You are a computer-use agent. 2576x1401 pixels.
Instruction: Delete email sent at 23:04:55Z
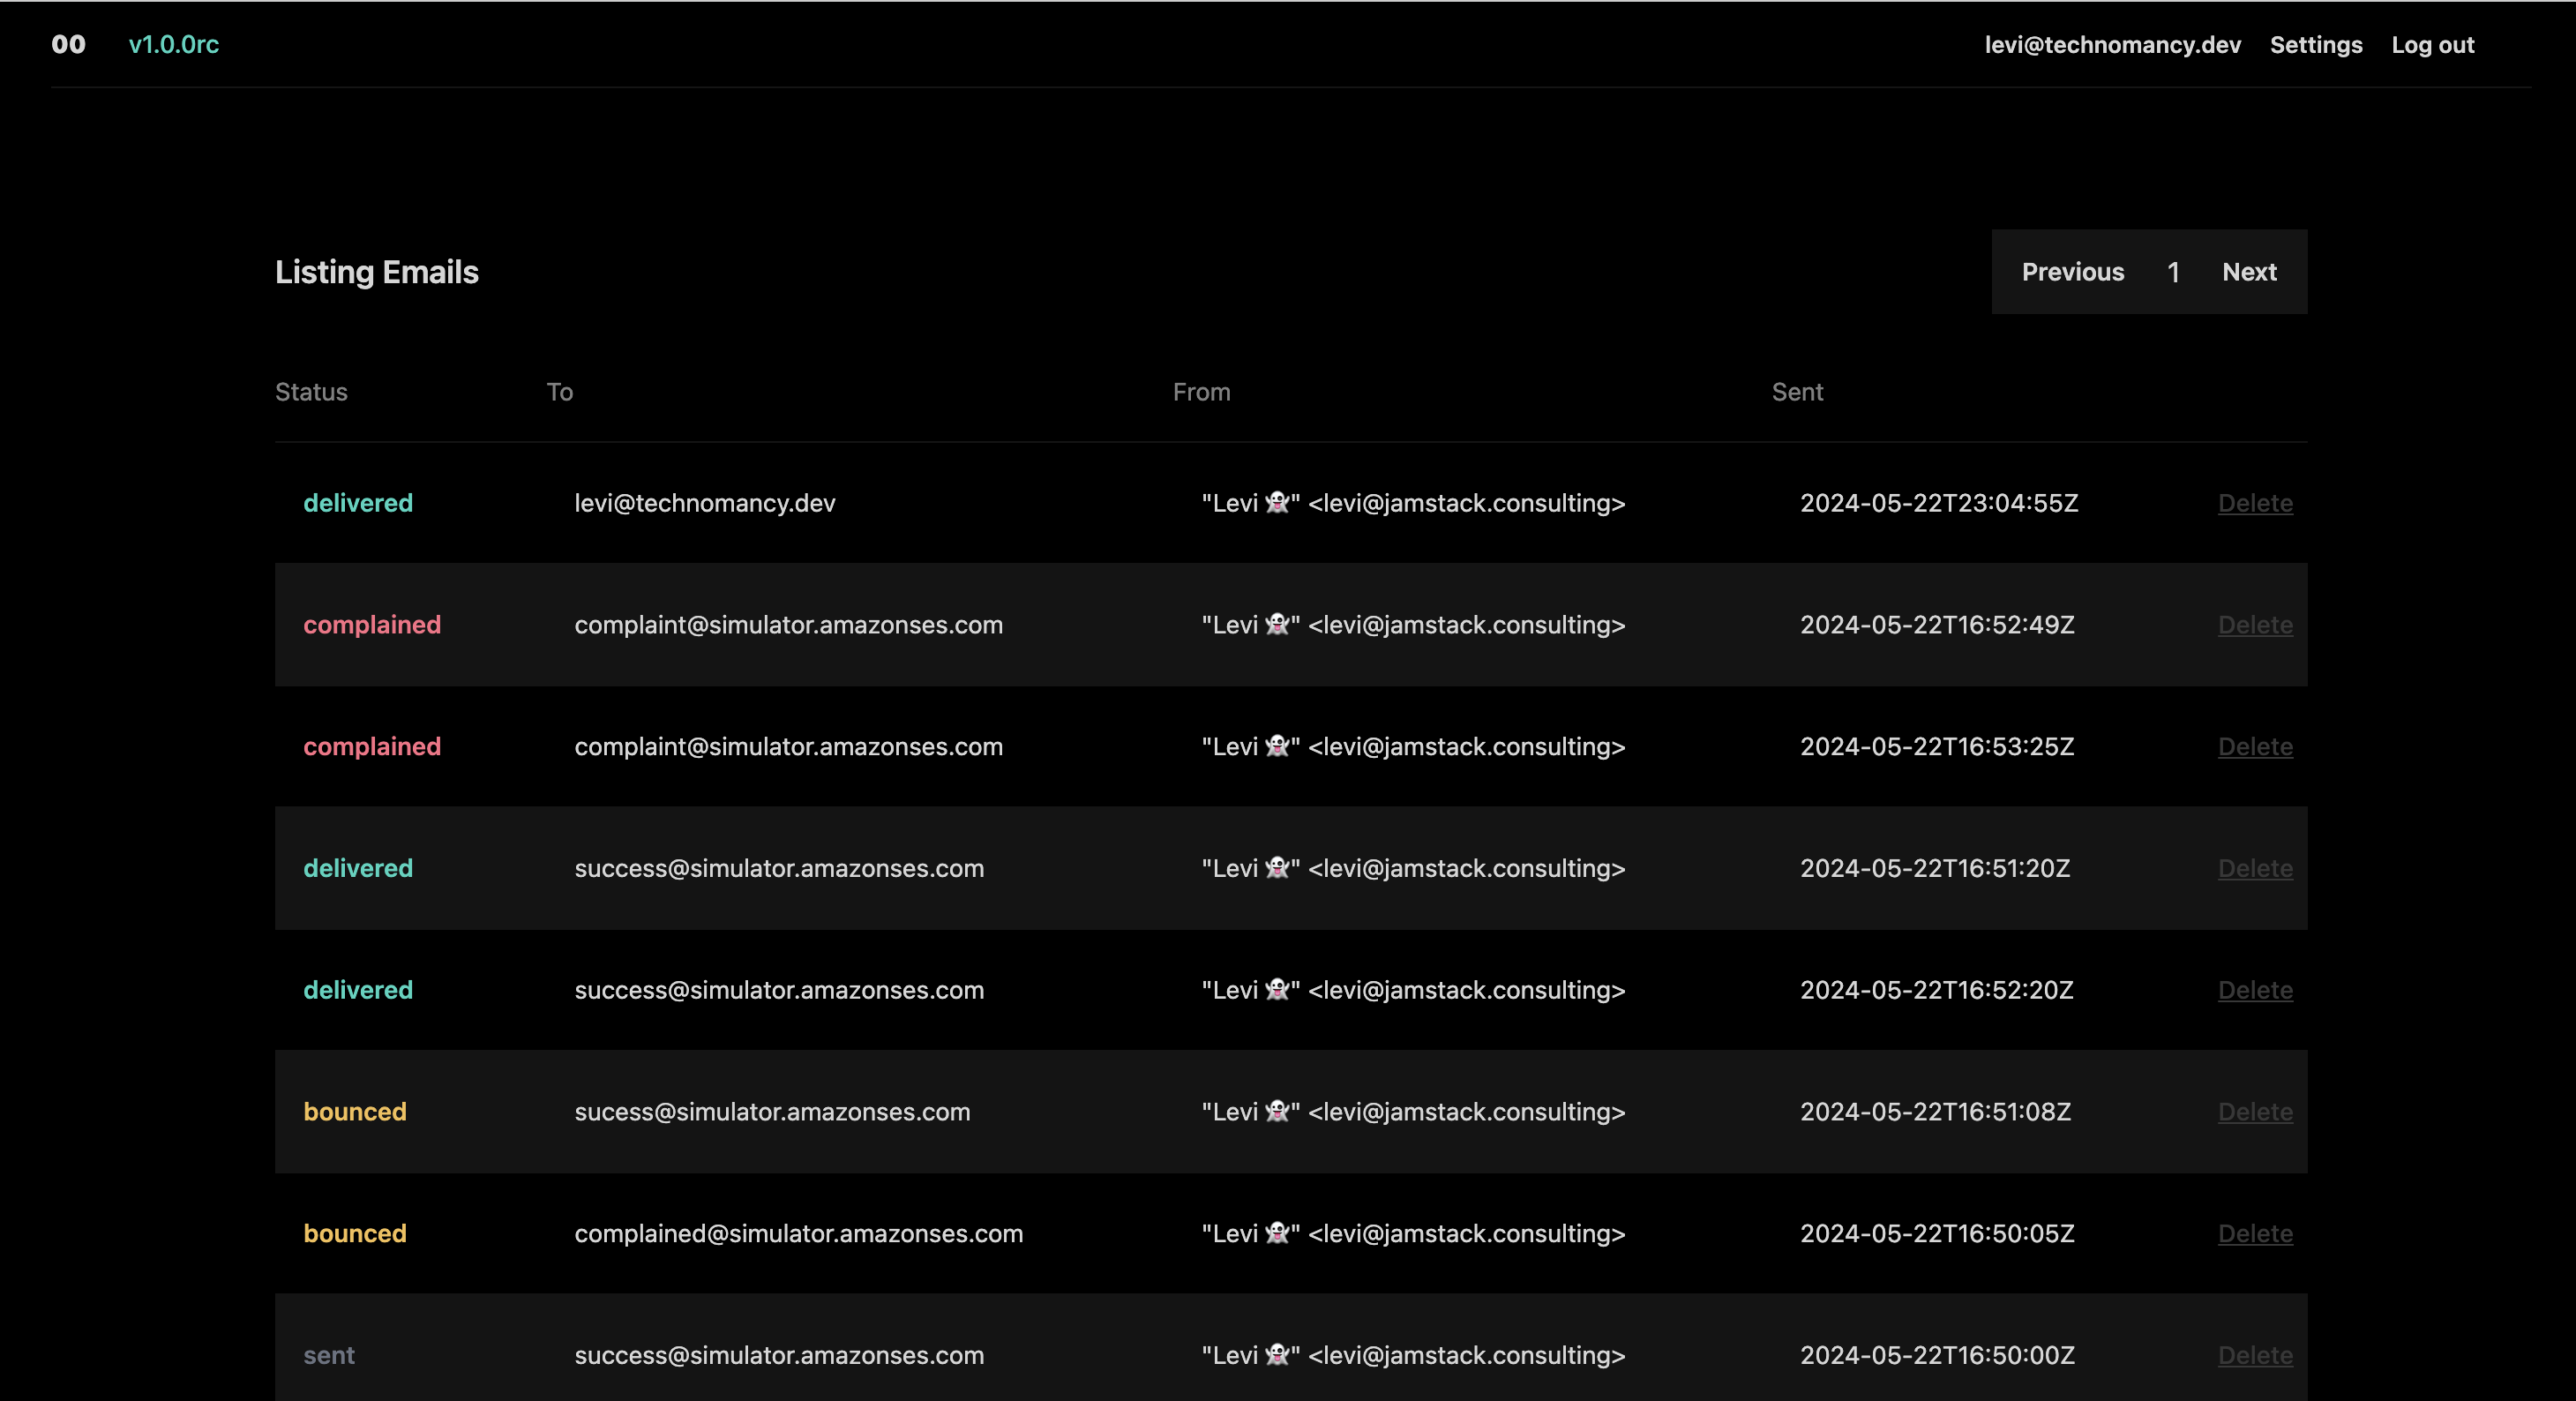coord(2254,503)
